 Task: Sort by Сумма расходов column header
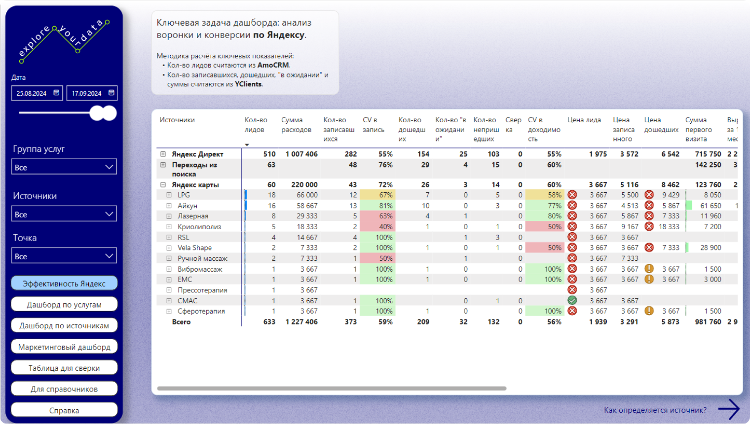[x=296, y=125]
